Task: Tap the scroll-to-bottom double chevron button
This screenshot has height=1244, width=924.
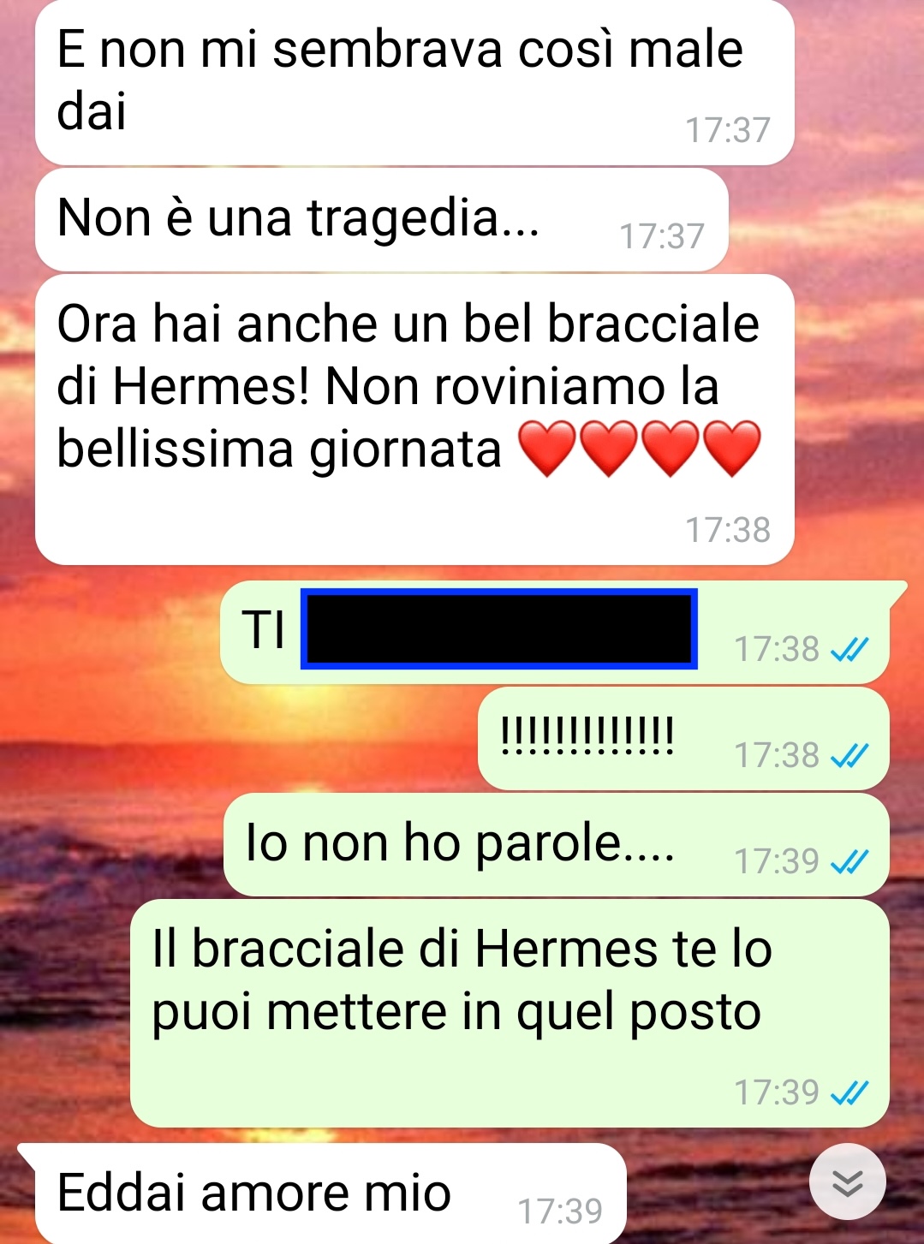Action: [848, 1182]
